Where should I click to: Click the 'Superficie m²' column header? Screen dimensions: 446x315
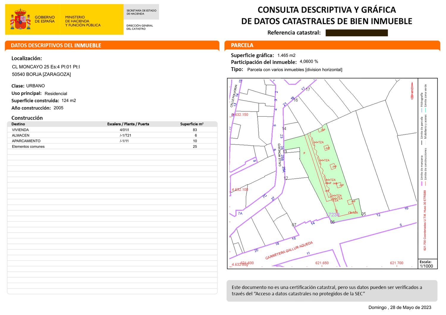192,124
